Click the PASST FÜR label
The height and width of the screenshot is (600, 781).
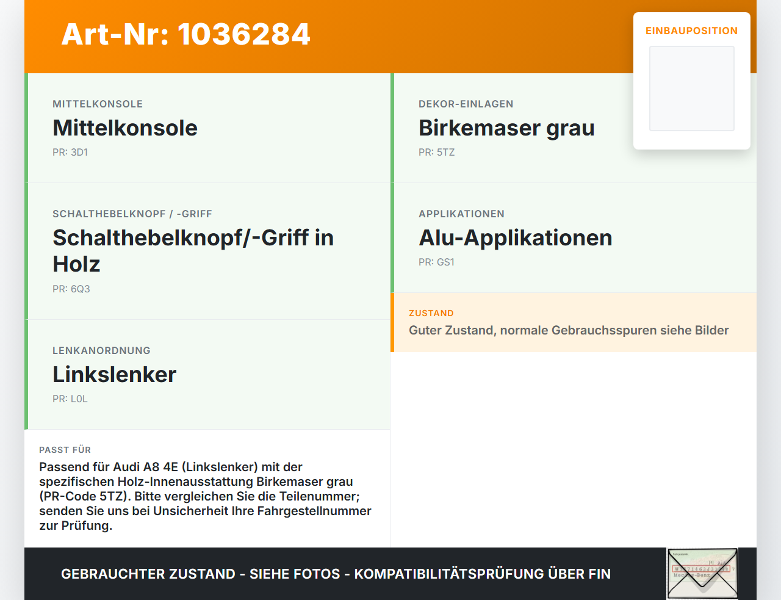pos(65,450)
